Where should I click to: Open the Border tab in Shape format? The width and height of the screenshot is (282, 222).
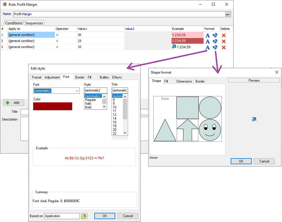[200, 81]
